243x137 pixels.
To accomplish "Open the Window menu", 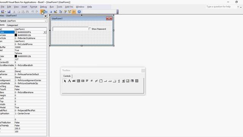I will tap(80, 7).
